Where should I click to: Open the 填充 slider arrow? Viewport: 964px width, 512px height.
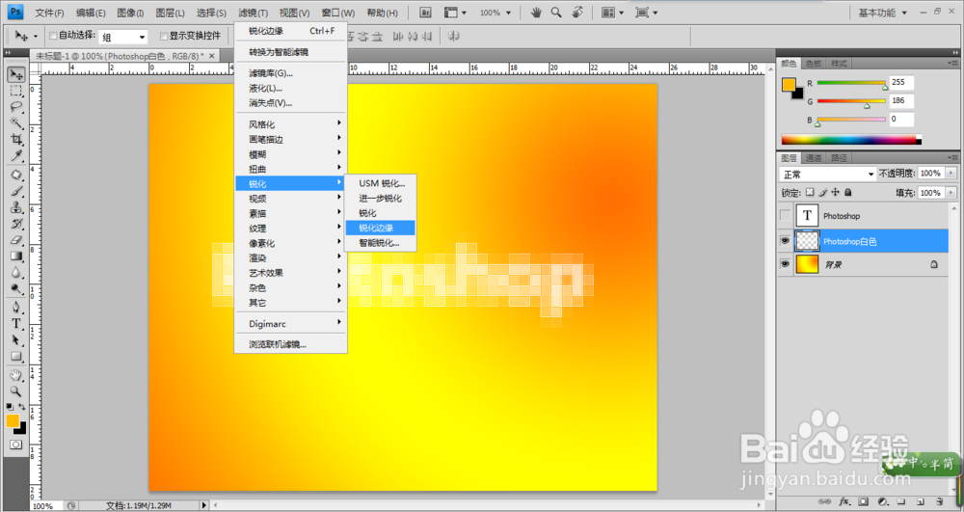tap(951, 193)
